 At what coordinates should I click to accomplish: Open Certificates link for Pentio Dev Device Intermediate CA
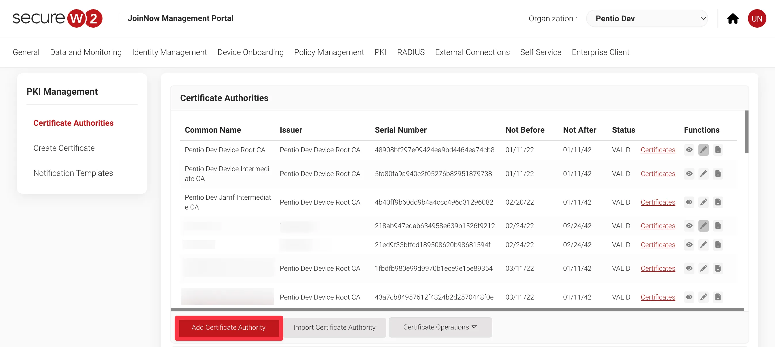[x=658, y=173]
